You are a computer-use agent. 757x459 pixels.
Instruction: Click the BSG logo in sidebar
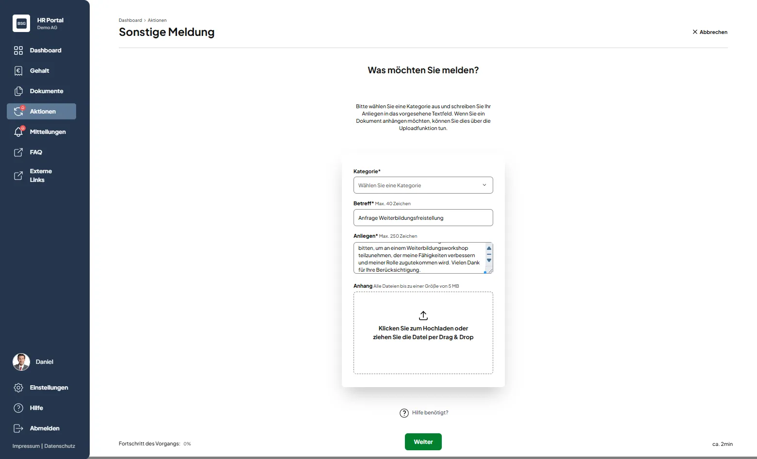pyautogui.click(x=21, y=23)
